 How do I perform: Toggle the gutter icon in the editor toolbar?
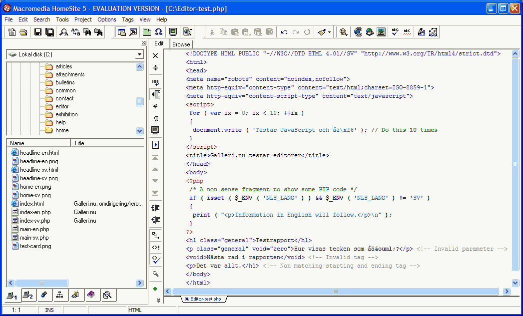coord(155,94)
